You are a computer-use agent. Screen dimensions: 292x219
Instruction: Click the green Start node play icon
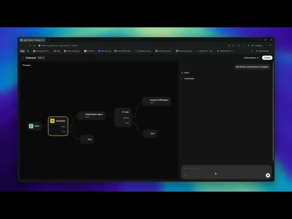tap(31, 126)
